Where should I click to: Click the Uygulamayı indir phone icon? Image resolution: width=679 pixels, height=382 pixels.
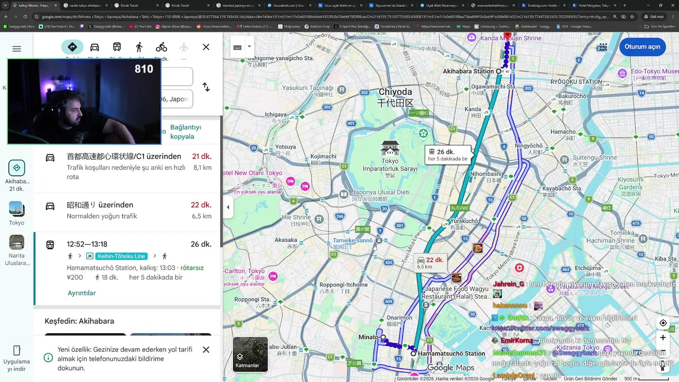click(16, 350)
